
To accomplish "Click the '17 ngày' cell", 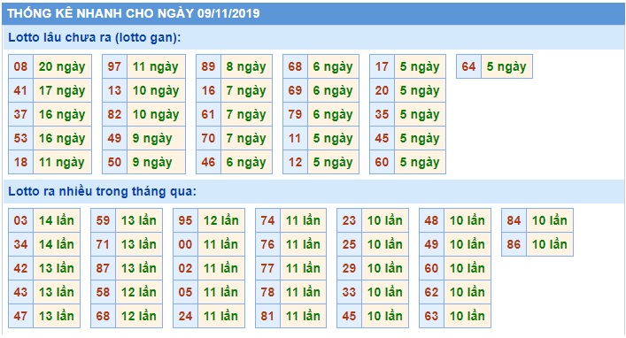I will (x=62, y=90).
